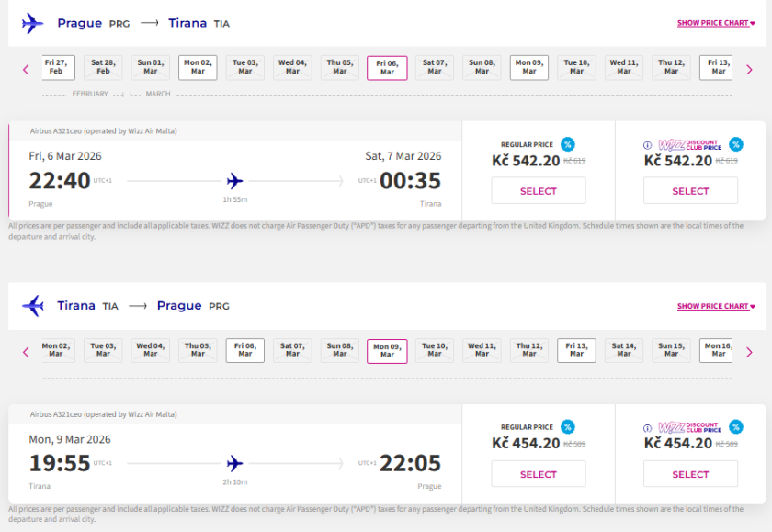The image size is (772, 532).
Task: Click the outbound regular price discount percent icon
Action: [x=568, y=144]
